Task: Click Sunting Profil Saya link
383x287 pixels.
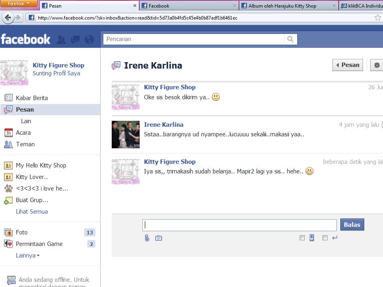Action: coord(56,73)
